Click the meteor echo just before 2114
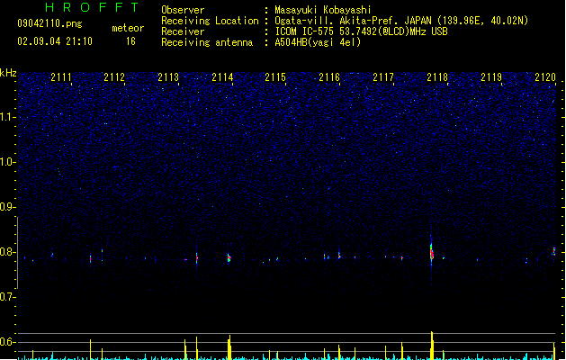 coord(229,257)
